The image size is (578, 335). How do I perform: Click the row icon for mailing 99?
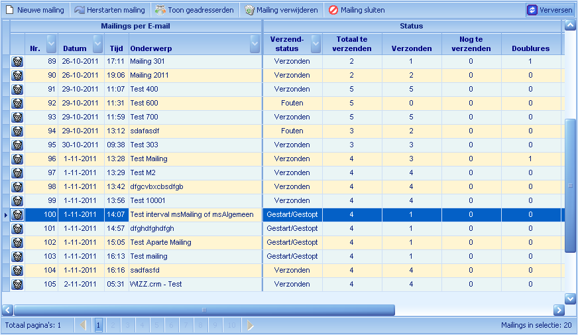point(17,201)
